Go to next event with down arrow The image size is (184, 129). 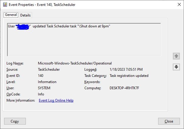176,67
